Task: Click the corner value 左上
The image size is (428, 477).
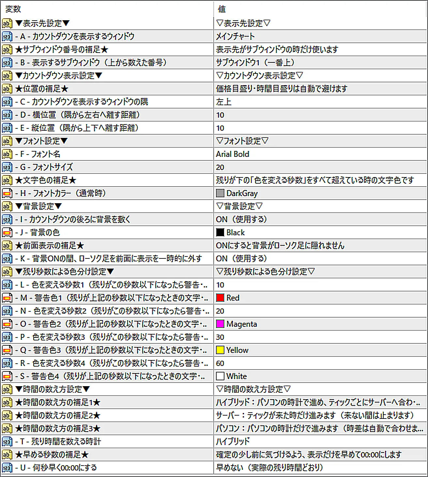Action: [x=224, y=102]
